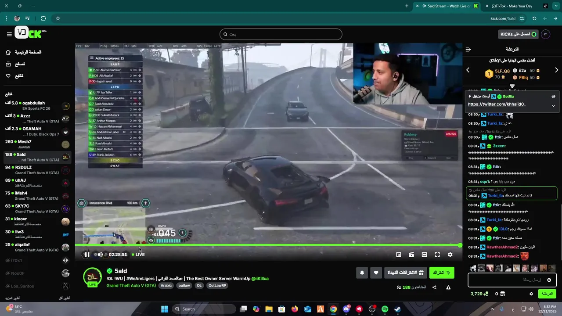Gift subscriptions button with gift icon
The height and width of the screenshot is (316, 562).
click(405, 273)
